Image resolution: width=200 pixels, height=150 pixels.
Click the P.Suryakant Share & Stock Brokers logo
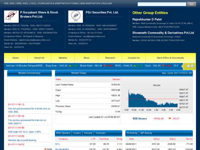click(x=11, y=17)
